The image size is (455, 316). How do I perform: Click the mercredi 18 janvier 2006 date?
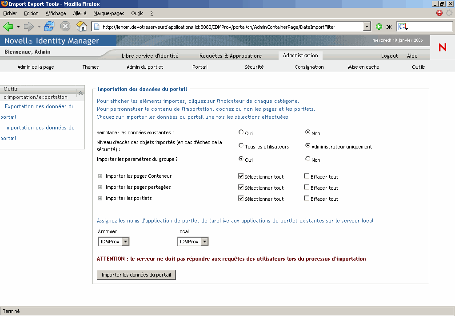pyautogui.click(x=398, y=40)
